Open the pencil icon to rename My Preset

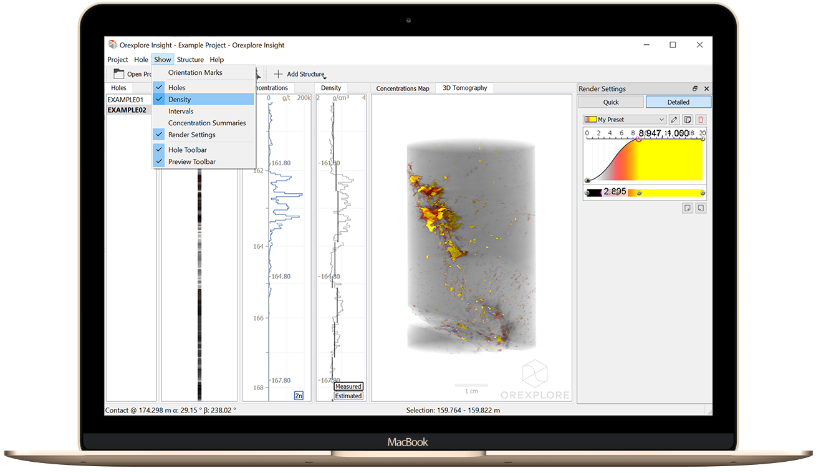pyautogui.click(x=675, y=119)
